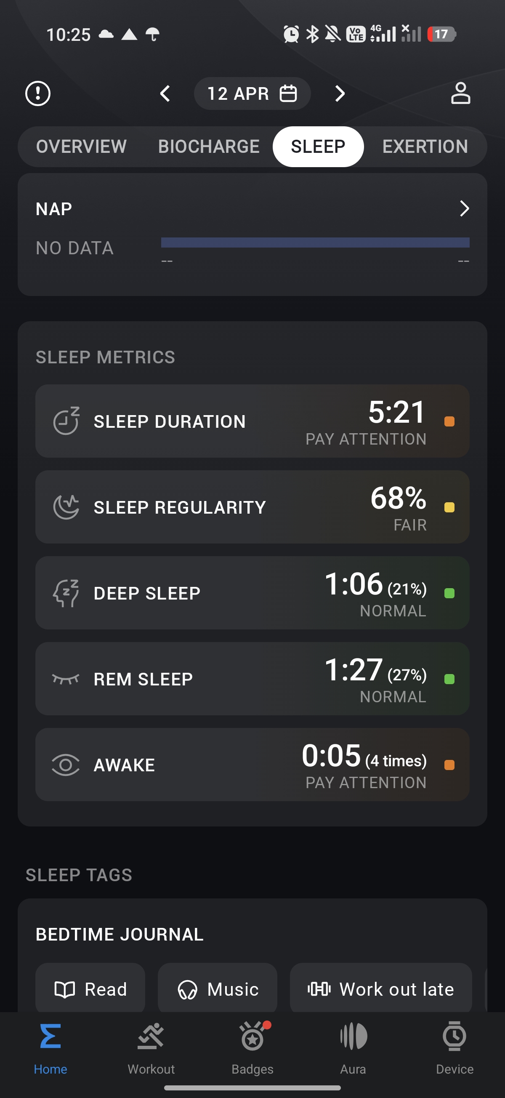505x1098 pixels.
Task: Go to previous day arrow
Action: click(165, 93)
